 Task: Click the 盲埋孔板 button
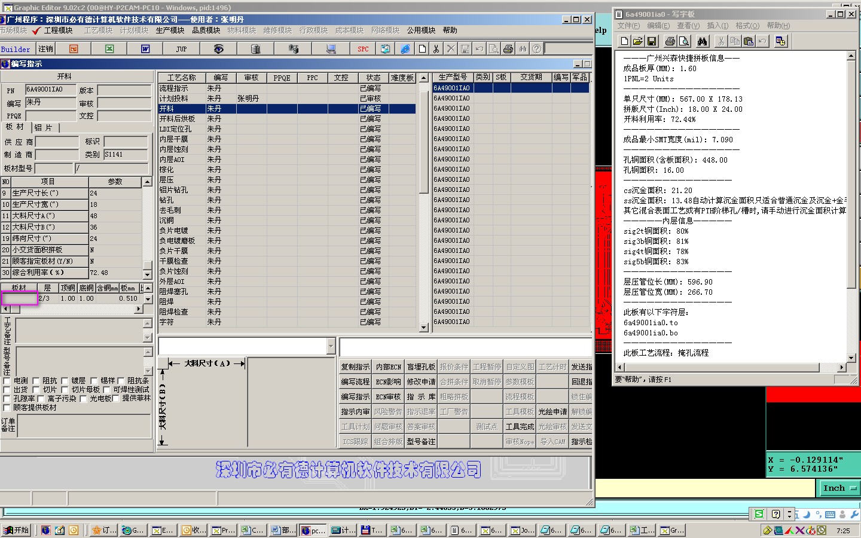click(x=421, y=366)
